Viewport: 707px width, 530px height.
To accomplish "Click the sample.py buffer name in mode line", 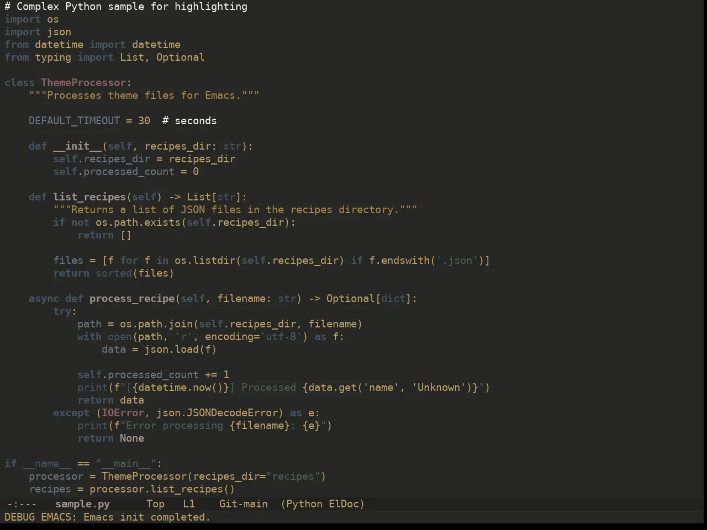I will tap(83, 504).
